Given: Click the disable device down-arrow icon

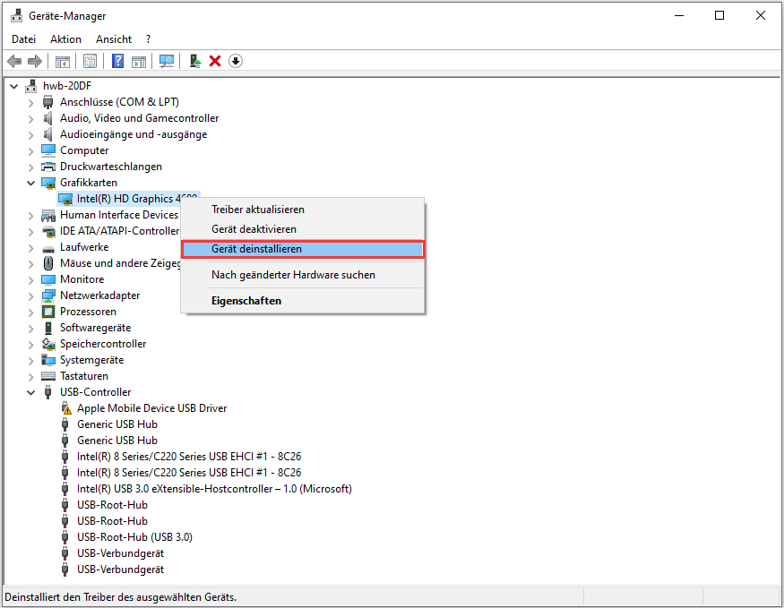Looking at the screenshot, I should [x=236, y=62].
